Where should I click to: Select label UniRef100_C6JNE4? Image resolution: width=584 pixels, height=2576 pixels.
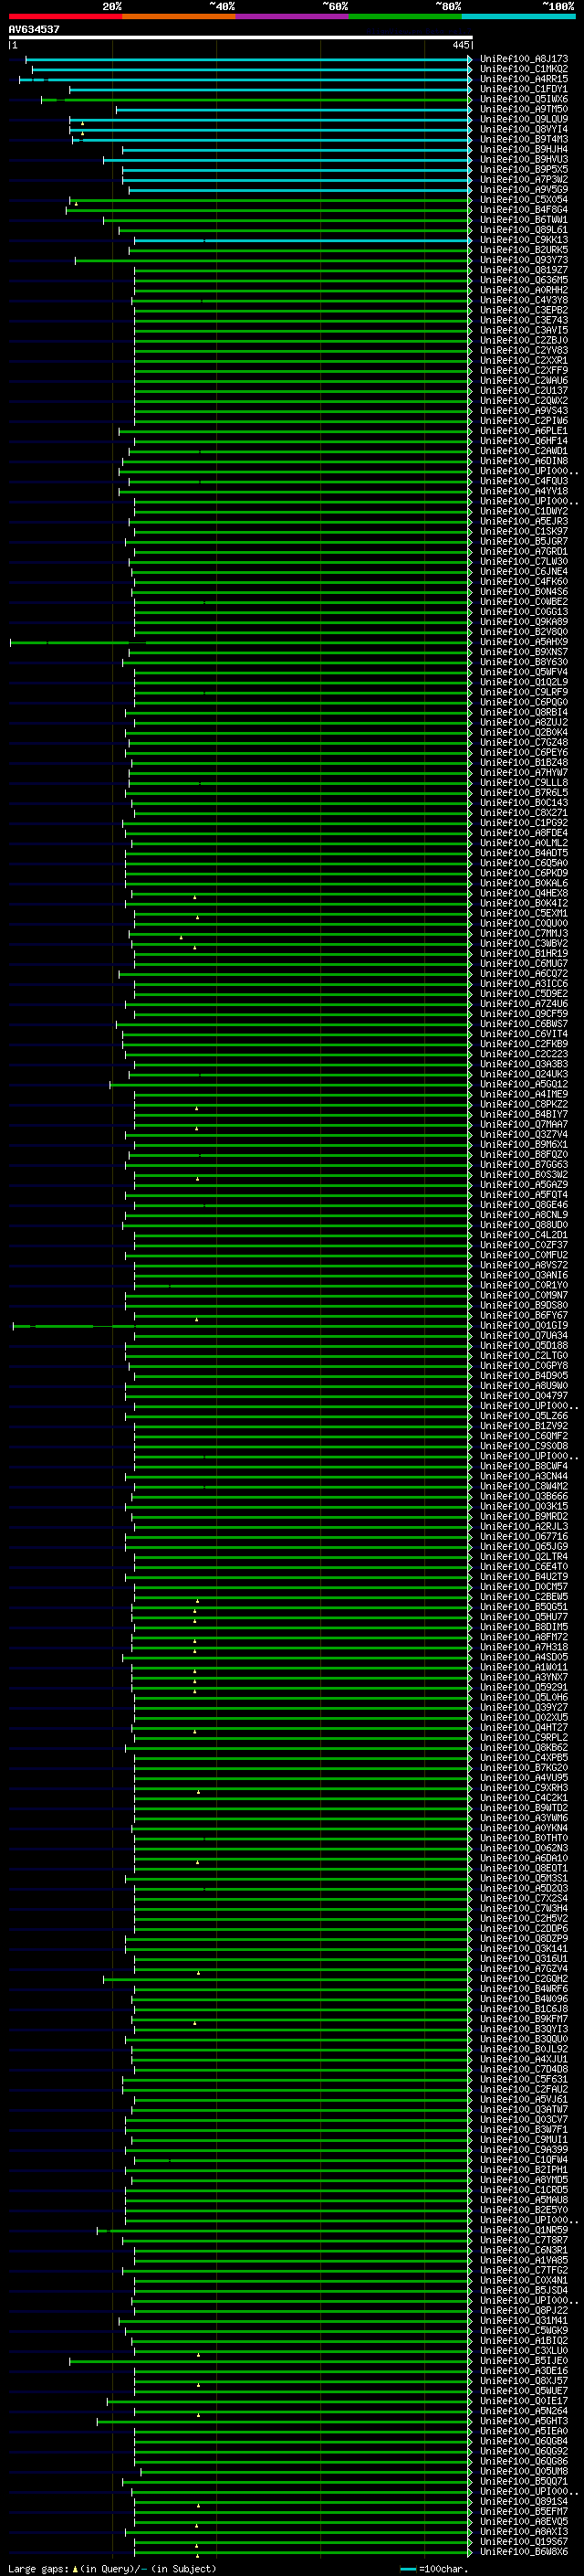[524, 571]
